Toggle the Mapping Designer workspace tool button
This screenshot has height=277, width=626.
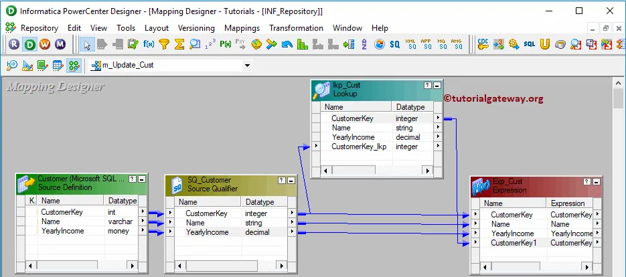[x=74, y=66]
